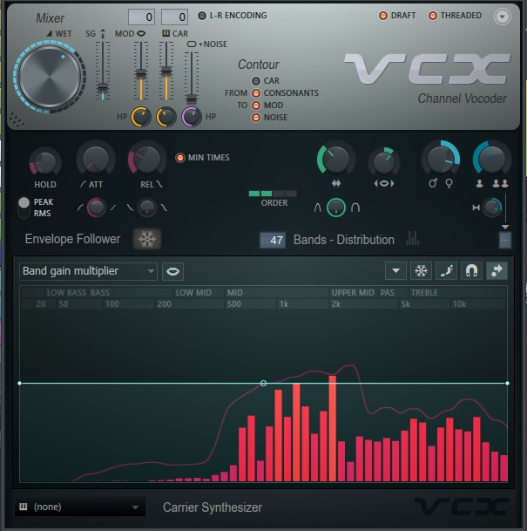Click the CAR keyboard icon above fader
527x531 pixels.
coord(166,33)
